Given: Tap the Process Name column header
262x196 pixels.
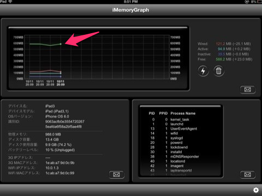Looking at the screenshot, I should tap(183, 113).
